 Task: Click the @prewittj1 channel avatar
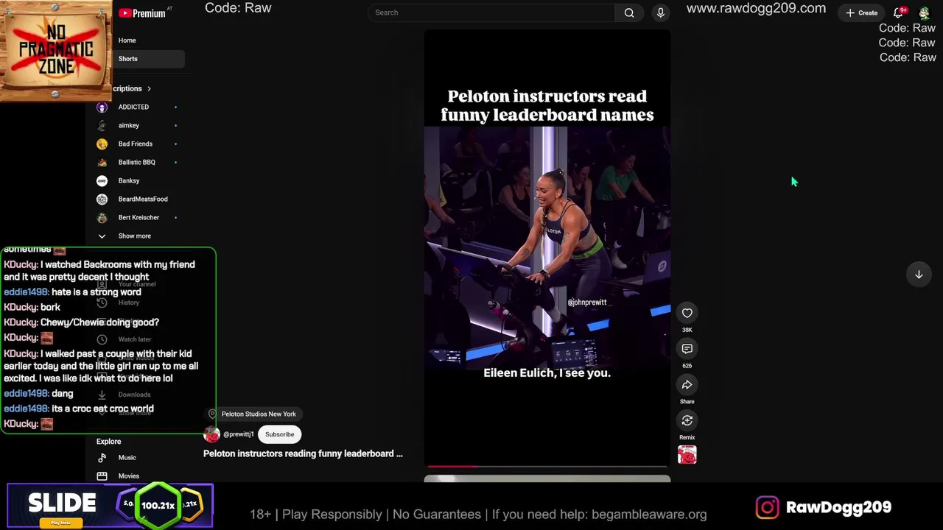(x=211, y=434)
